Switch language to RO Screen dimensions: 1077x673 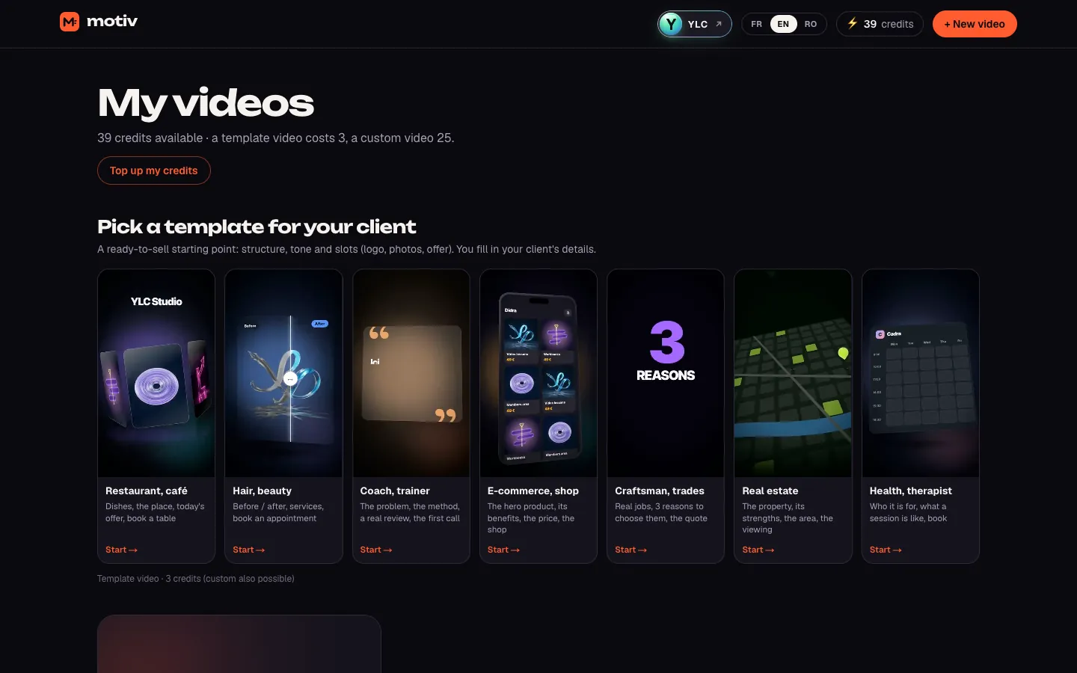click(x=811, y=24)
